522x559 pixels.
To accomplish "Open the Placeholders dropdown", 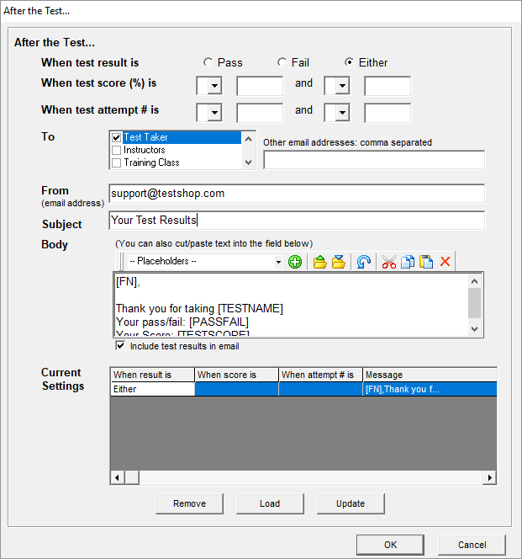I will pos(279,262).
